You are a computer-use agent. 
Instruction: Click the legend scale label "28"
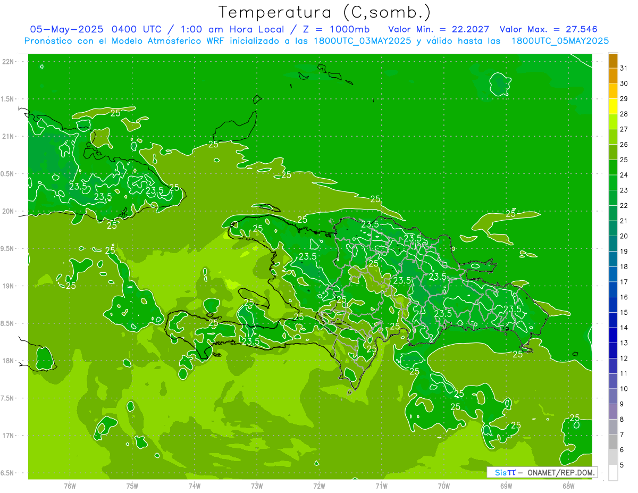(x=624, y=114)
